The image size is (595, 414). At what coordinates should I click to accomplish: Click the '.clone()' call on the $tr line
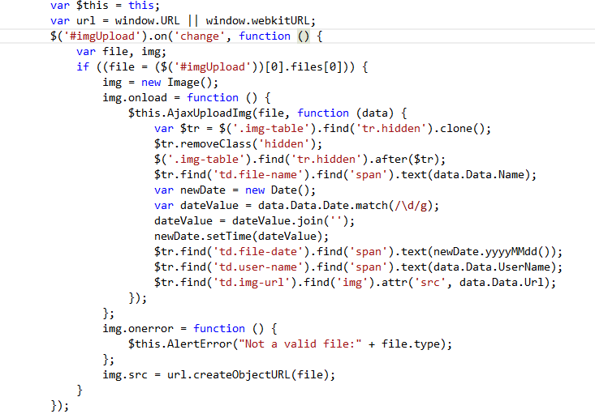click(x=459, y=129)
